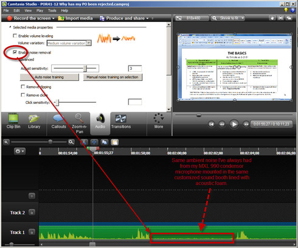Click the previous clip playback button
298x248 pixels.
point(211,124)
